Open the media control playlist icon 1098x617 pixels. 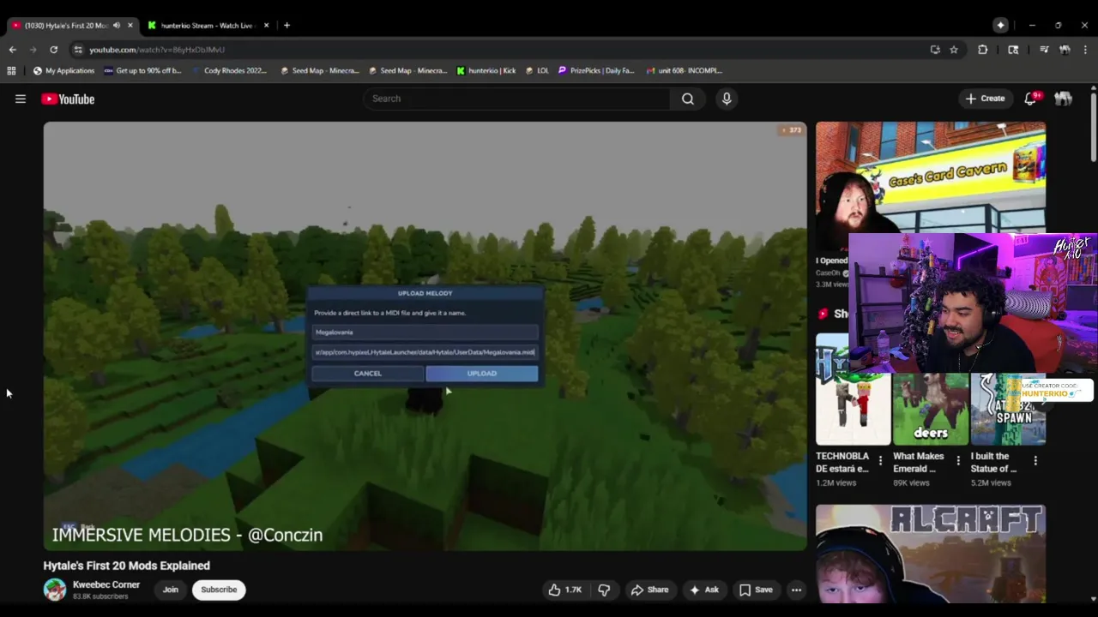(x=1044, y=50)
